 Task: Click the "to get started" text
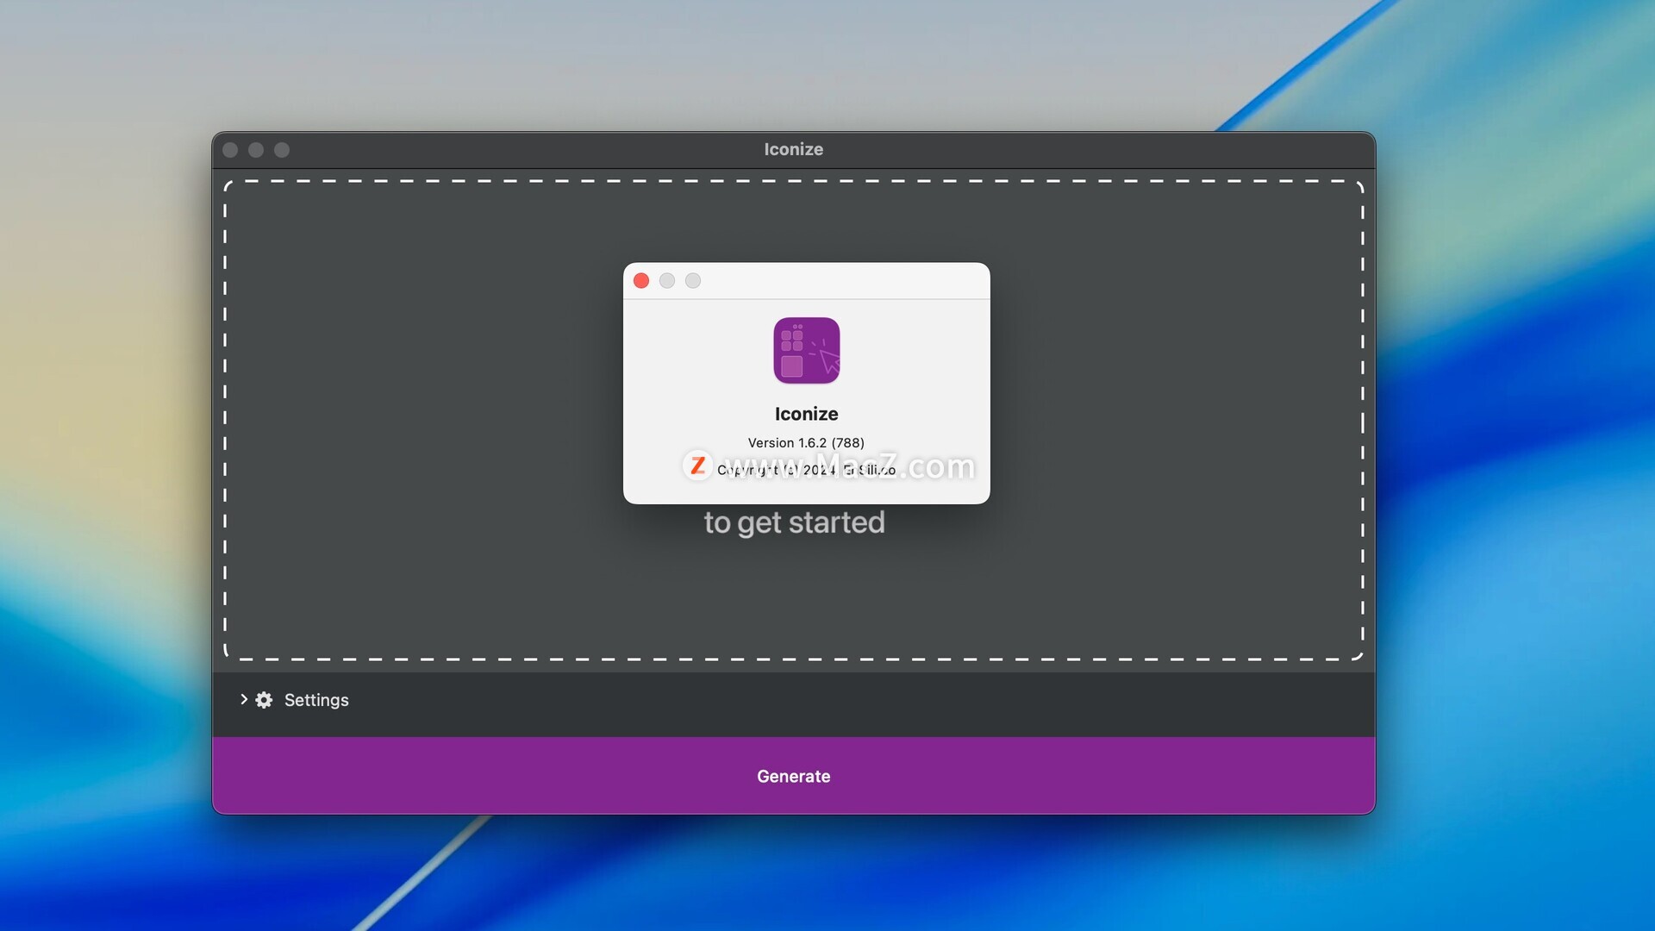(x=794, y=522)
